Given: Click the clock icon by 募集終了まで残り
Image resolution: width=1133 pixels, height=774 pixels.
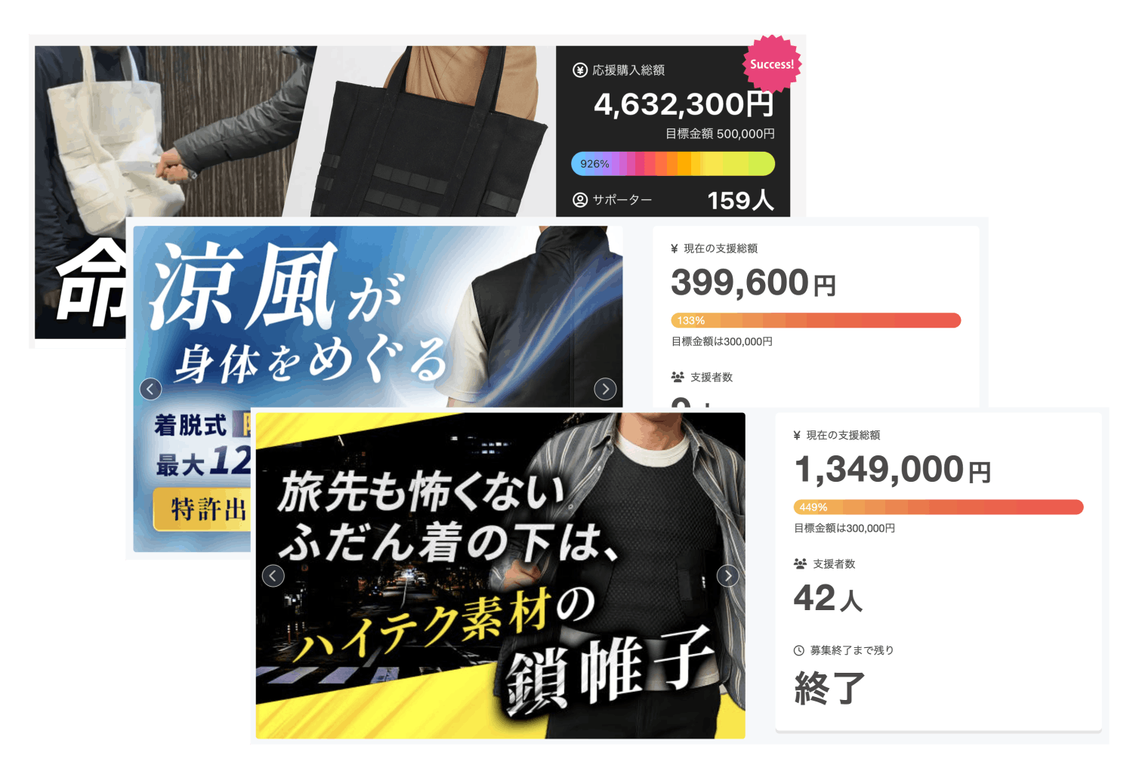Looking at the screenshot, I should (799, 650).
